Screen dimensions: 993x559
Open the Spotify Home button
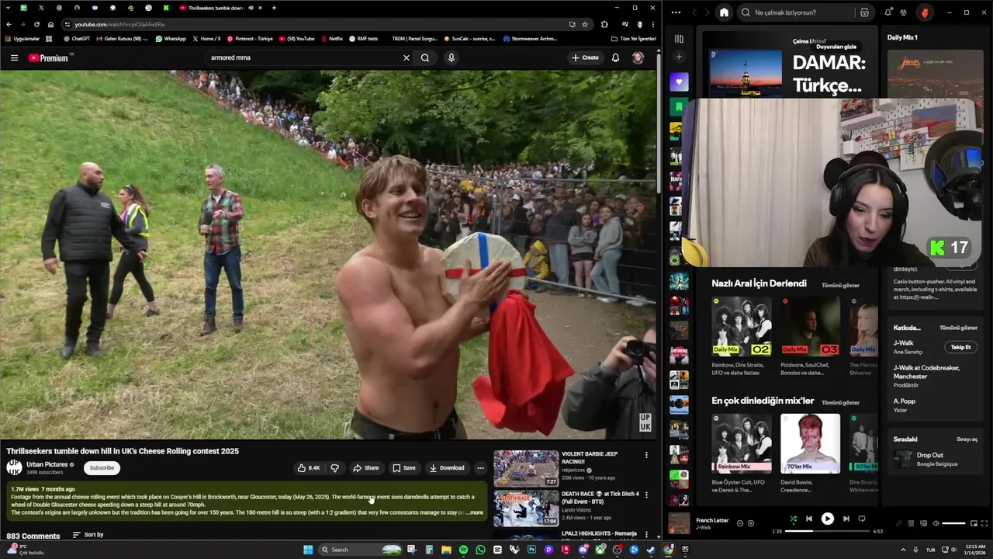[x=724, y=12]
